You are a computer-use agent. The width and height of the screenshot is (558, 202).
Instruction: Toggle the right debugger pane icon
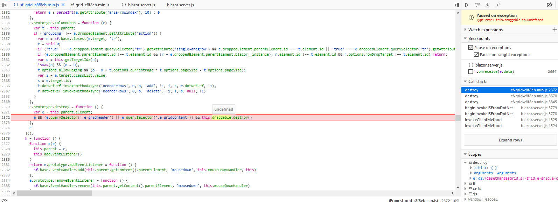pyautogui.click(x=456, y=5)
